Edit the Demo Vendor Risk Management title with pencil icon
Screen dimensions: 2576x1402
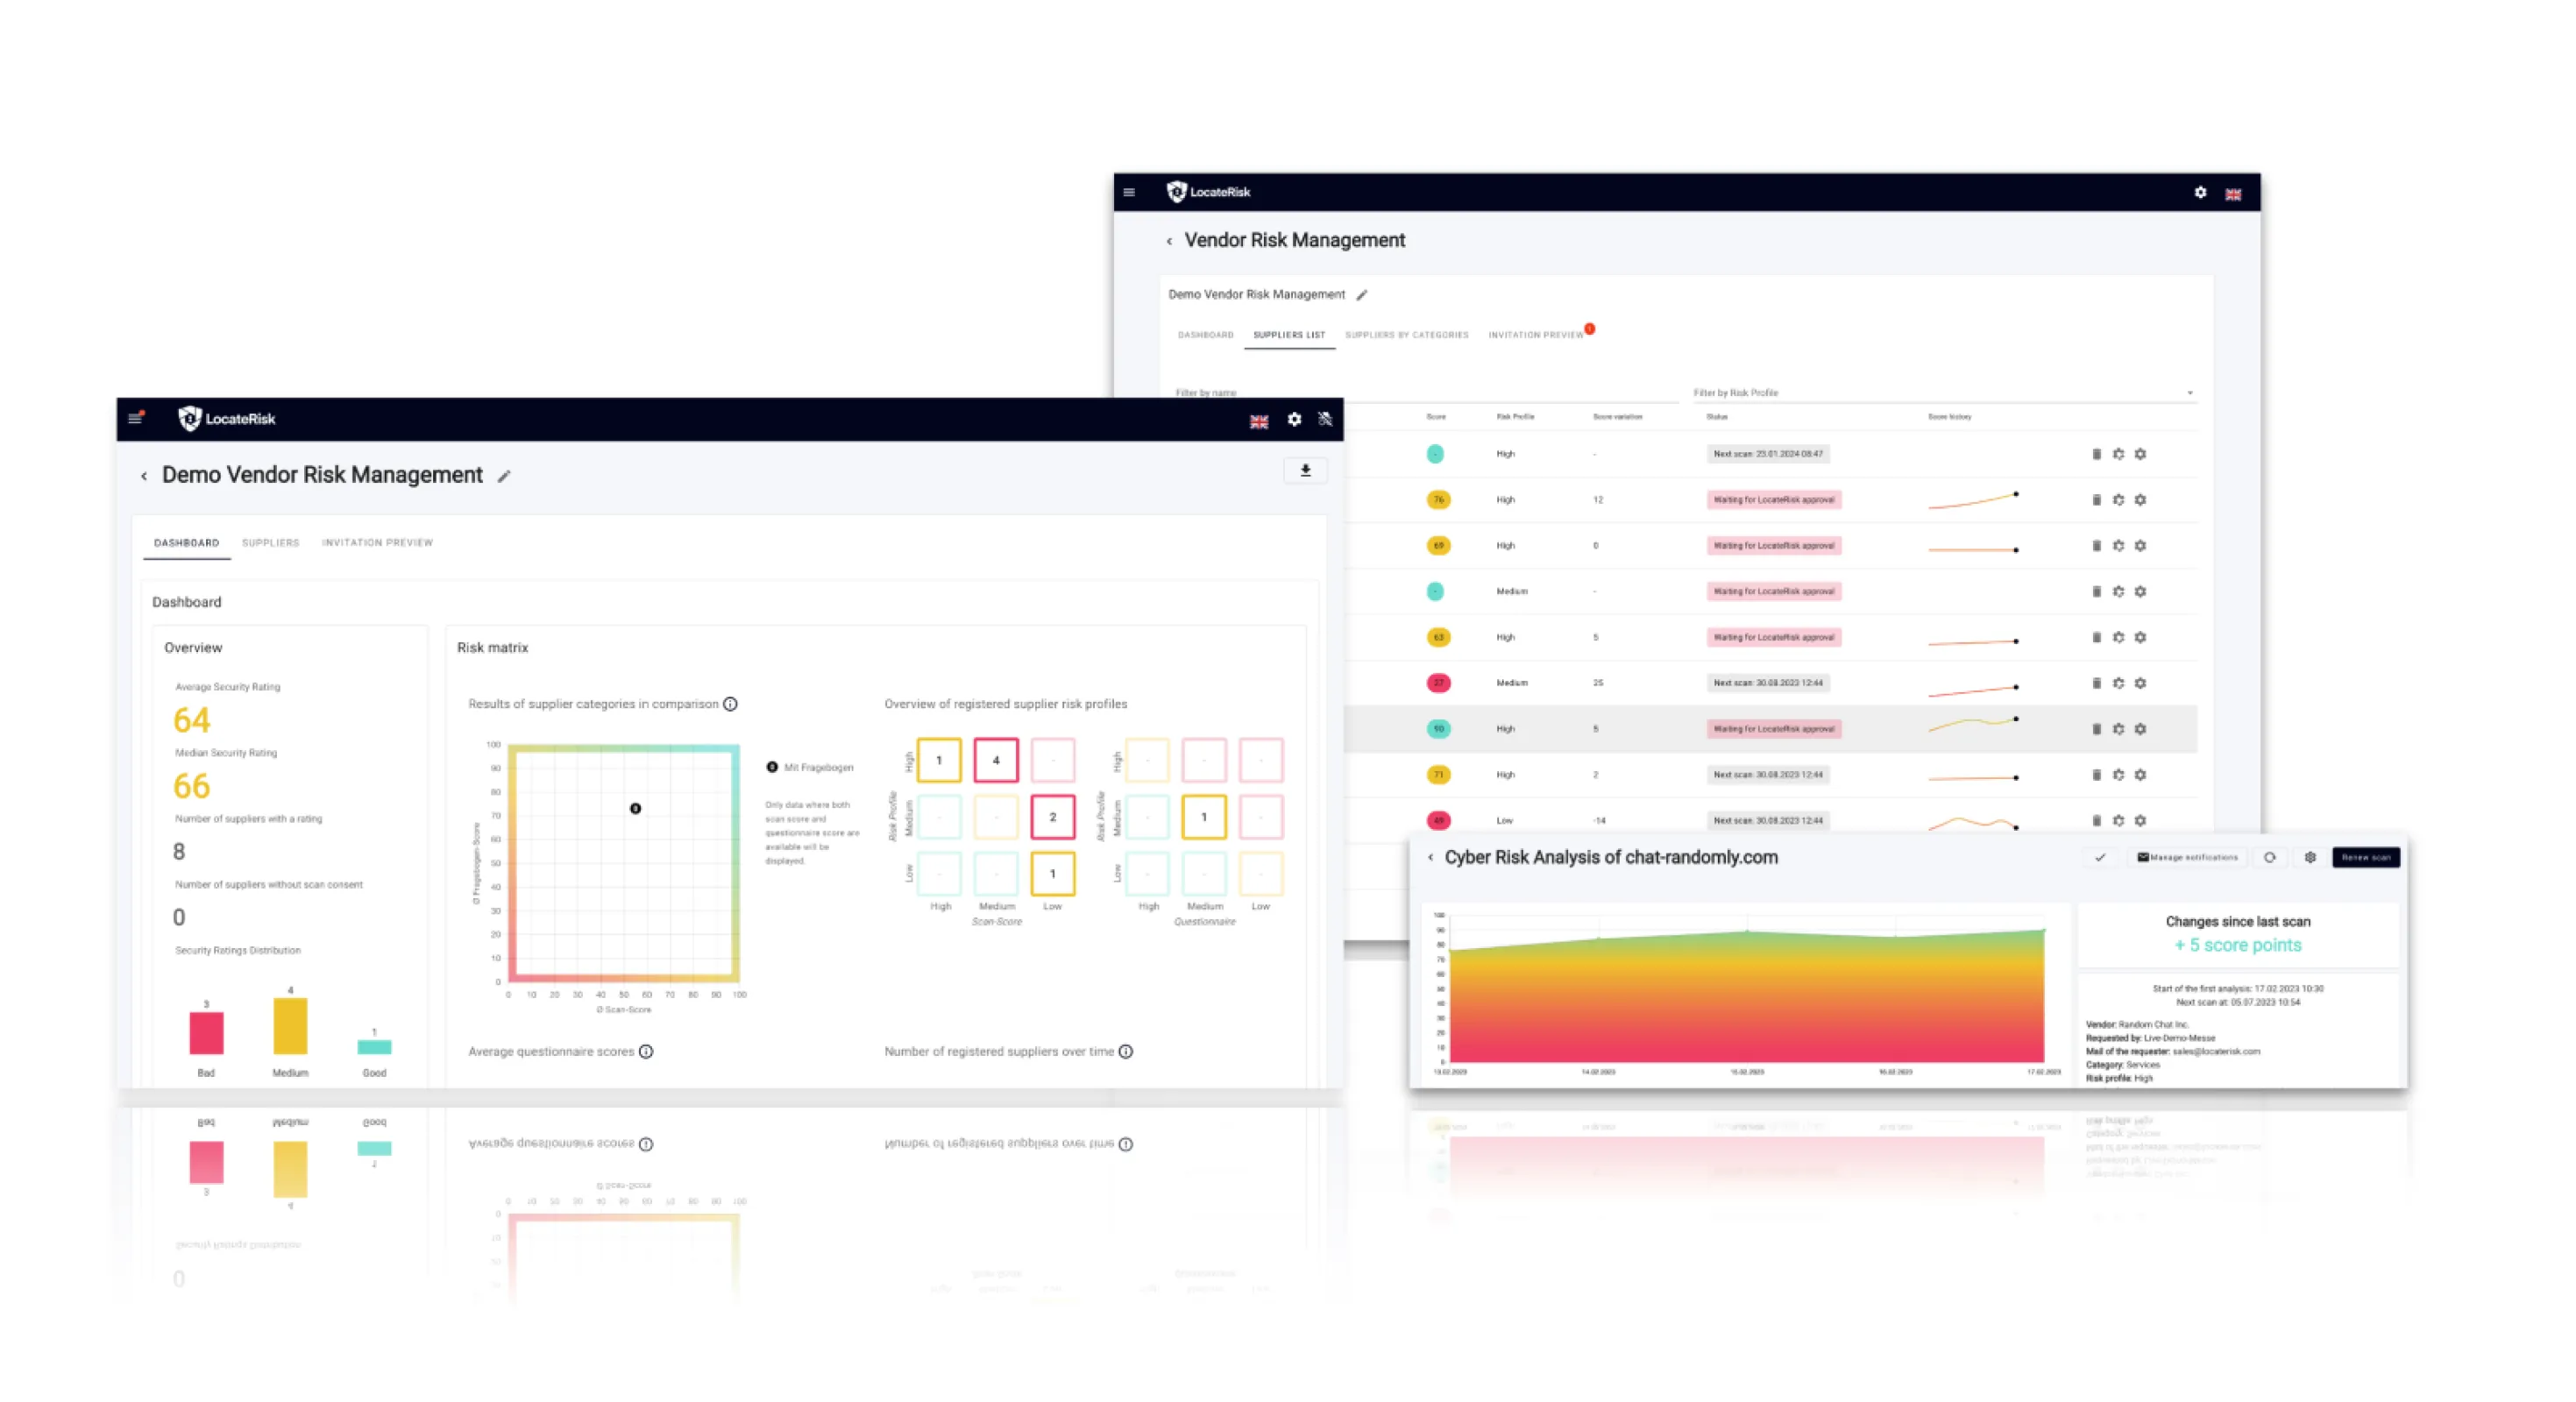point(505,475)
